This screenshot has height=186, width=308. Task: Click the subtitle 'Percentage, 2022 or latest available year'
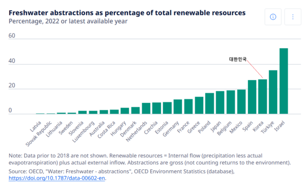[x=68, y=21]
